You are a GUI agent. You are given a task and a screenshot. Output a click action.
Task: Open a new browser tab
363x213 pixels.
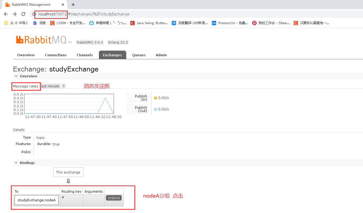click(x=73, y=5)
